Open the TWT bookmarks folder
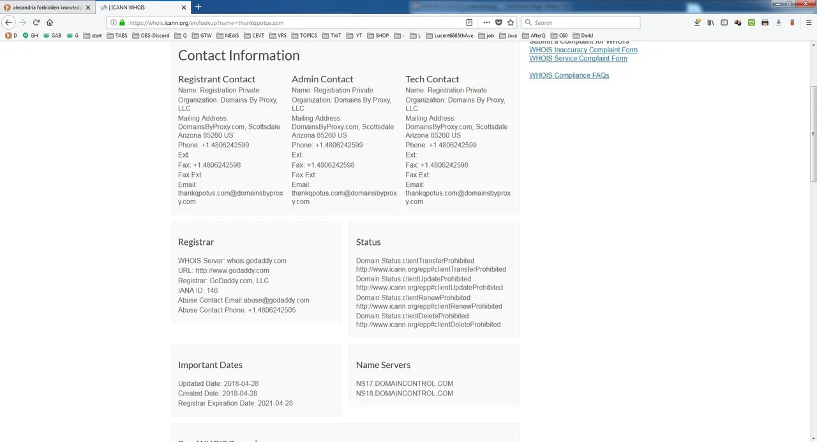 click(x=331, y=36)
